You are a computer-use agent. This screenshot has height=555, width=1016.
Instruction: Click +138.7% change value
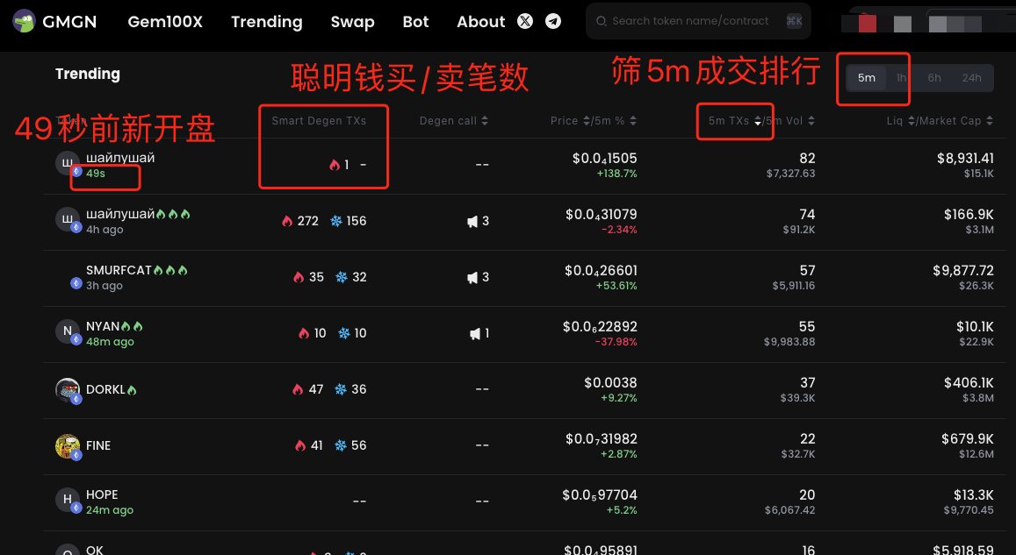[x=616, y=174]
